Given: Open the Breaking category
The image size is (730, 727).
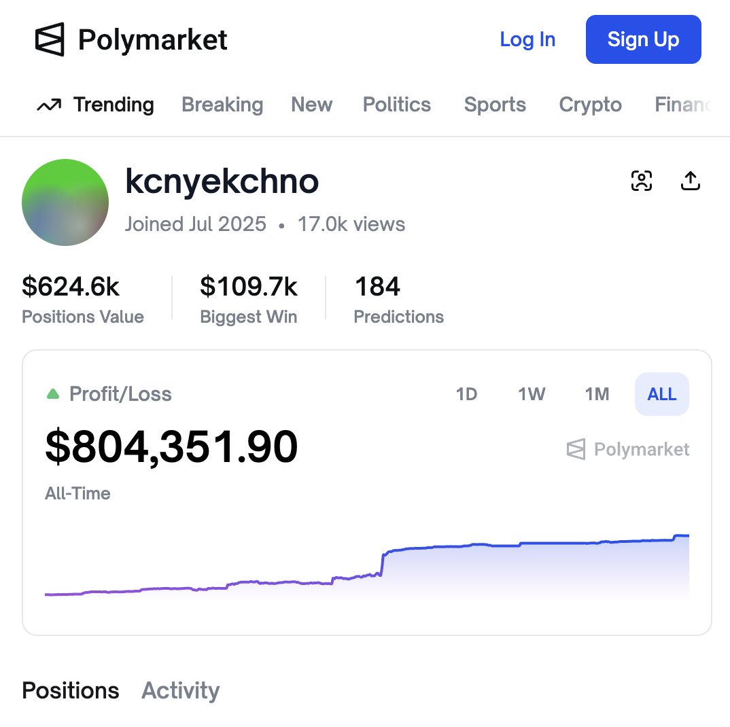Looking at the screenshot, I should click(x=222, y=105).
